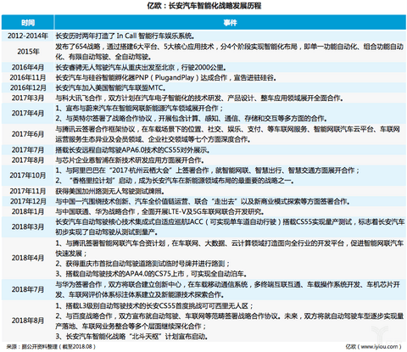Screen dimensions: 407x352
Task: Click the 与华为签署合作 event line
Action: (x=227, y=284)
